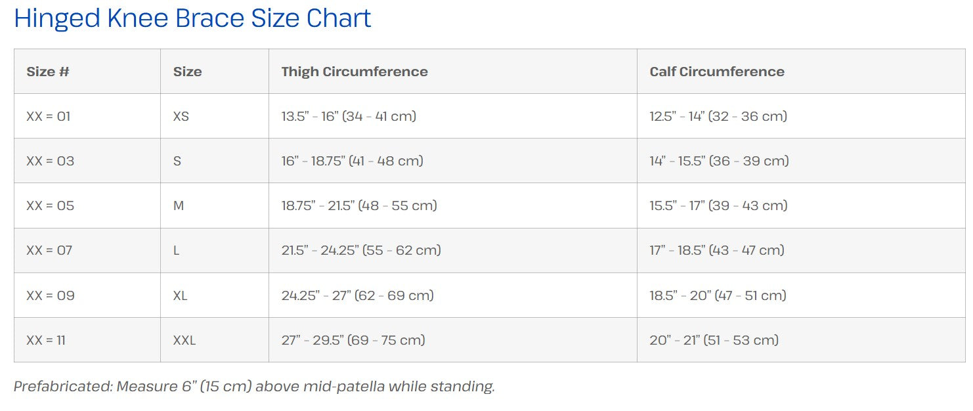Select thigh range 18.75" - 21.5" cell
This screenshot has width=973, height=411.
point(359,205)
